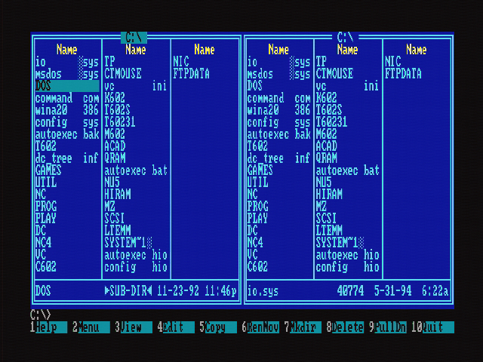The width and height of the screenshot is (483, 362).
Task: Click the F10 Quit button
Action: tap(434, 327)
